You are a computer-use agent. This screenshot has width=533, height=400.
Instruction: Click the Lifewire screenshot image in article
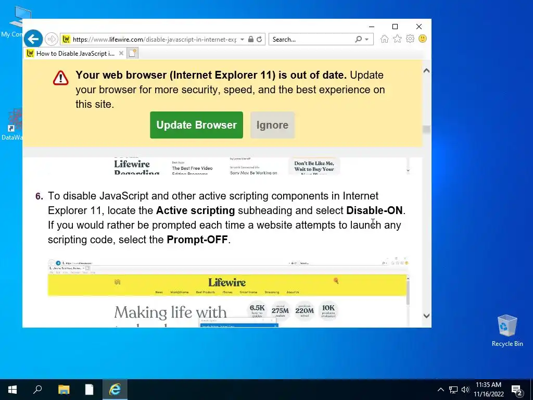229,293
